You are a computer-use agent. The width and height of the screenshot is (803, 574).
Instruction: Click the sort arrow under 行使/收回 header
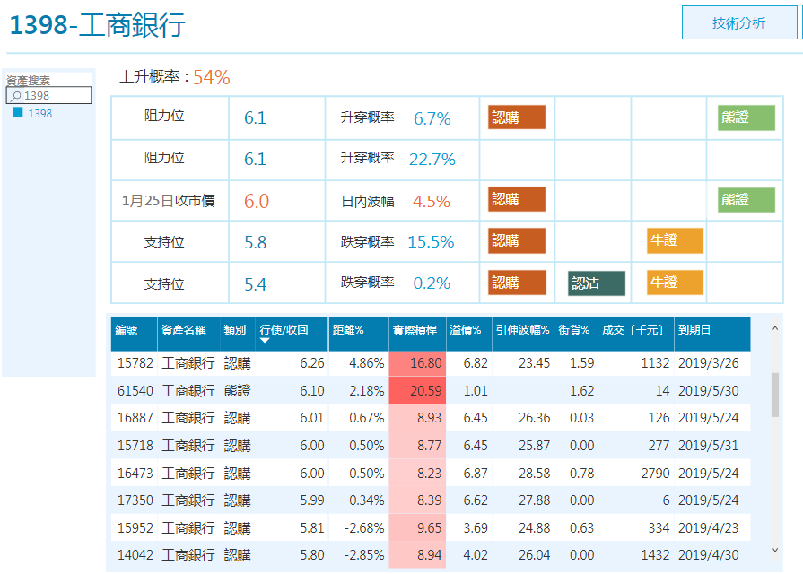(x=265, y=341)
